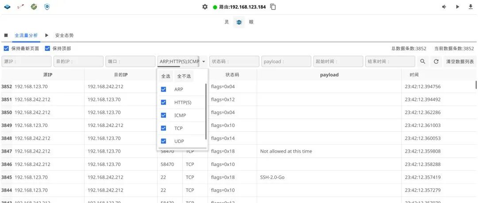Click flags=0x12 in row 3851

[223, 100]
